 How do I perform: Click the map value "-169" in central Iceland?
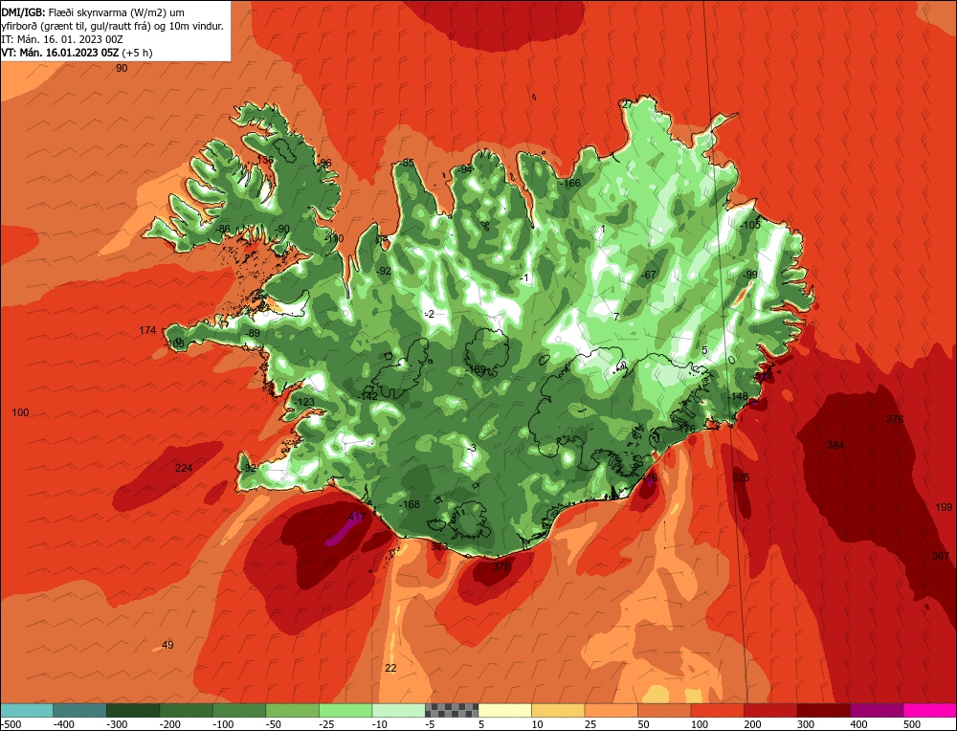pyautogui.click(x=475, y=369)
